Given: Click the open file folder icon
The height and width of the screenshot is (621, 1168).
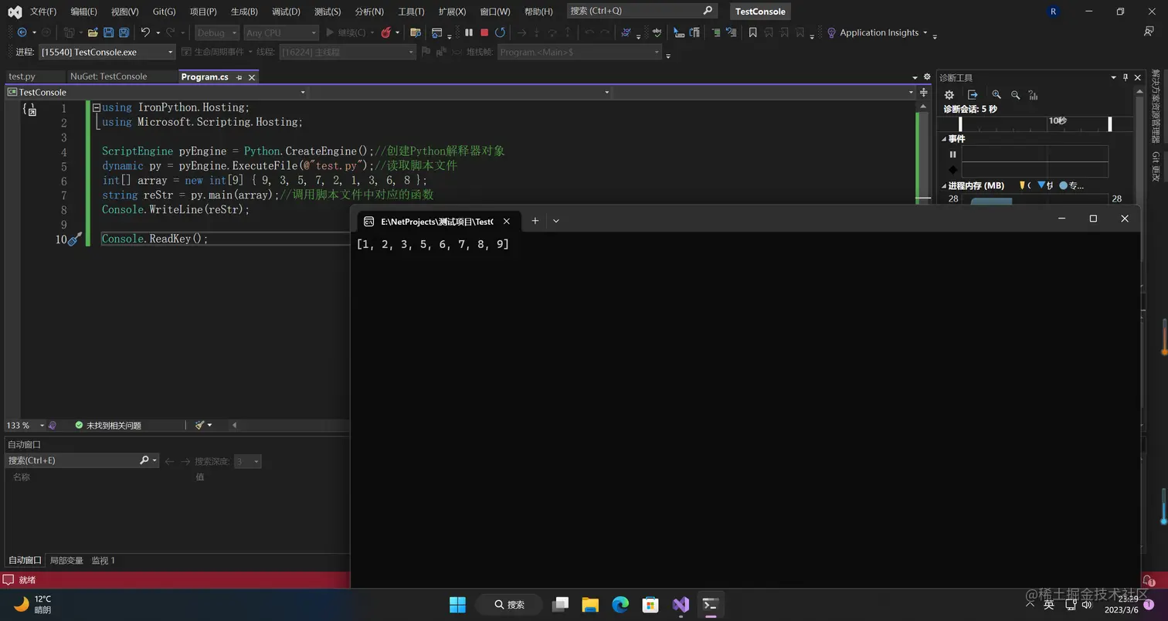Looking at the screenshot, I should (x=93, y=32).
